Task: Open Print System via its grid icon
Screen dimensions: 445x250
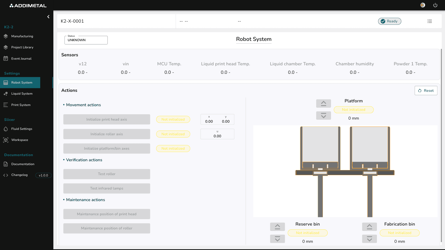Action: pos(6,105)
